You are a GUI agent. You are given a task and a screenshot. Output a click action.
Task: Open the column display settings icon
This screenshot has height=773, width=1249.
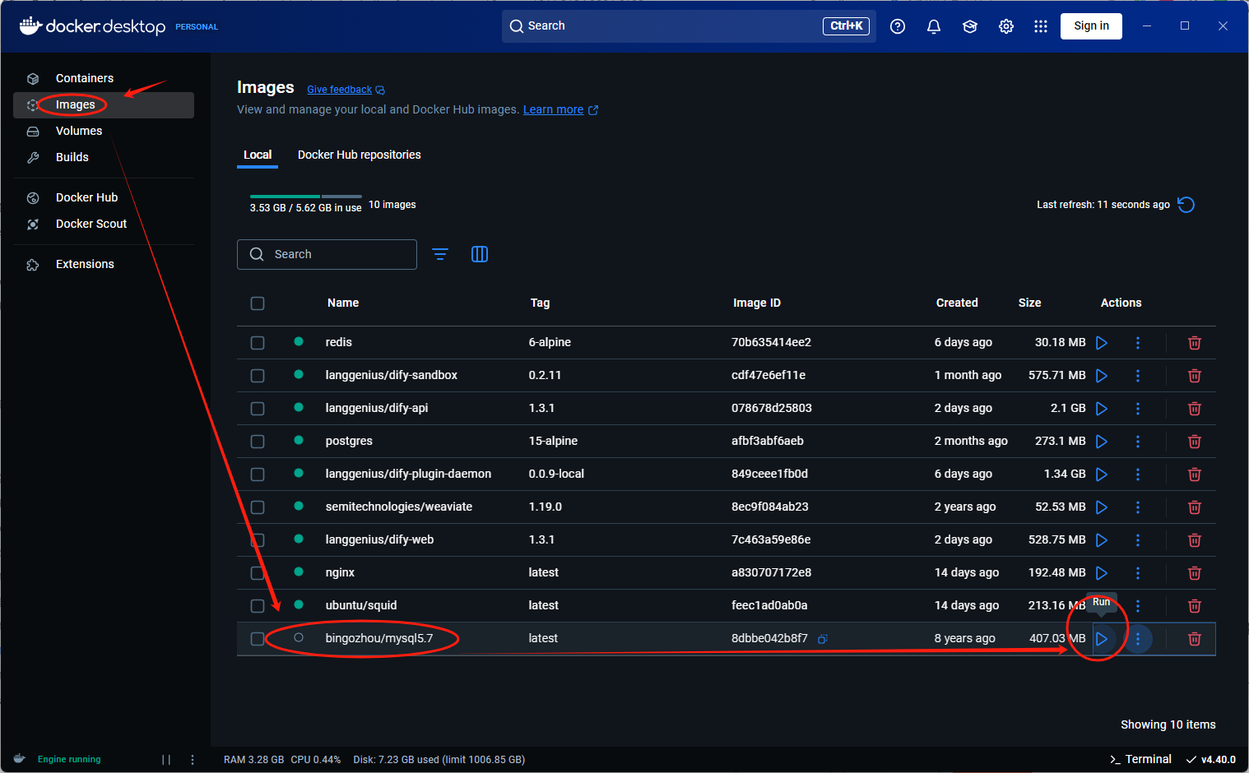point(480,254)
